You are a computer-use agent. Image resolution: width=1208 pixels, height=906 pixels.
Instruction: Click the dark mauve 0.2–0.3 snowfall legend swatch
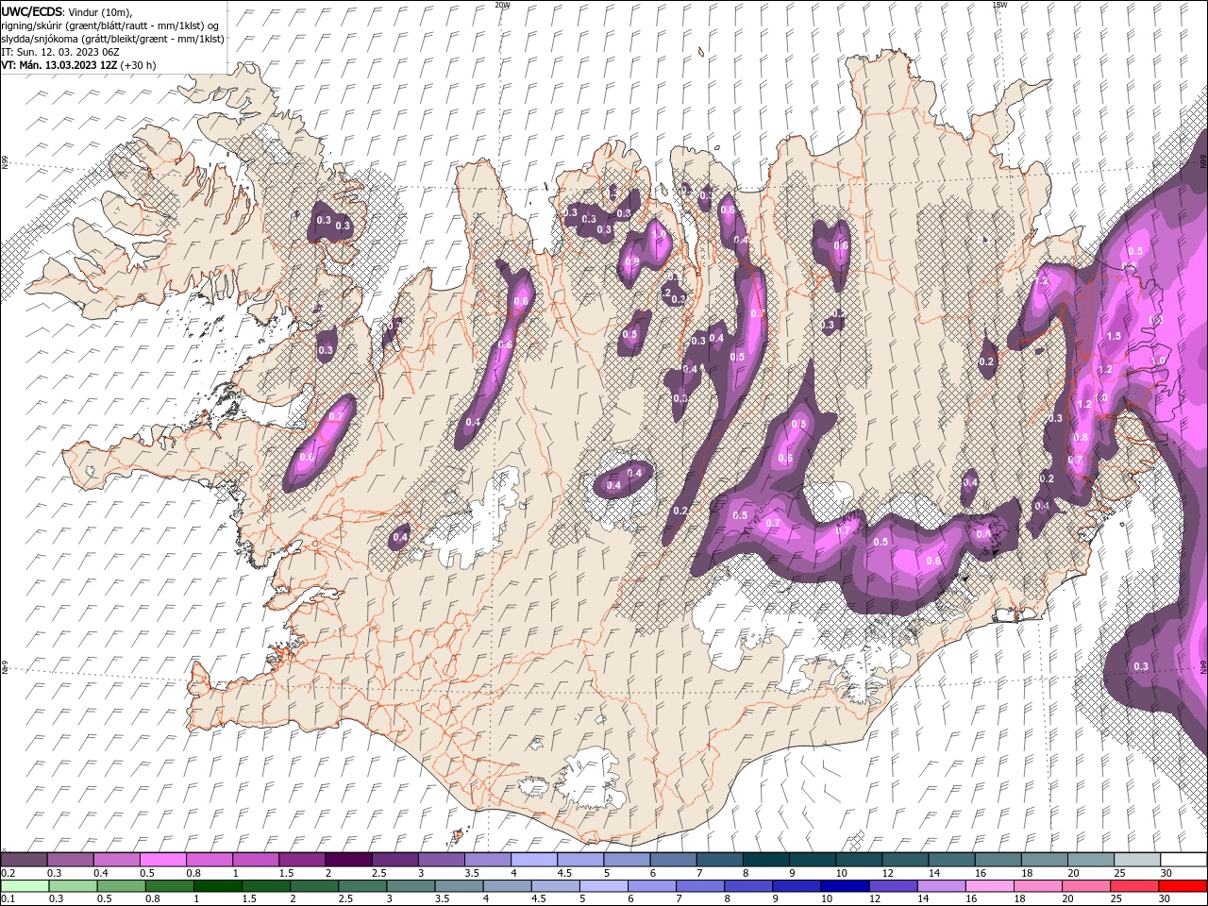pyautogui.click(x=24, y=860)
